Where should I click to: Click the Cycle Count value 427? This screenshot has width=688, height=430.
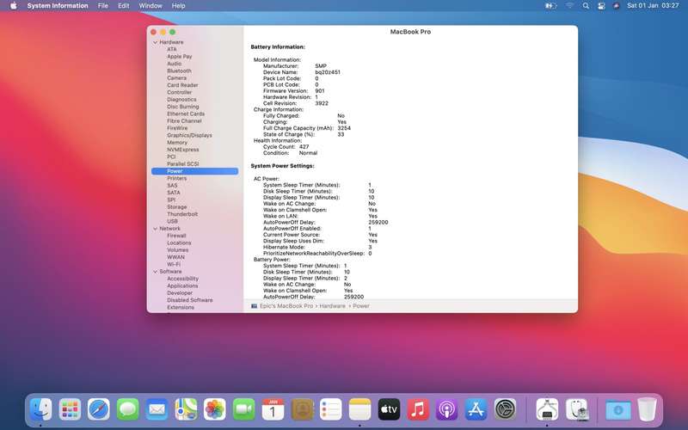304,147
